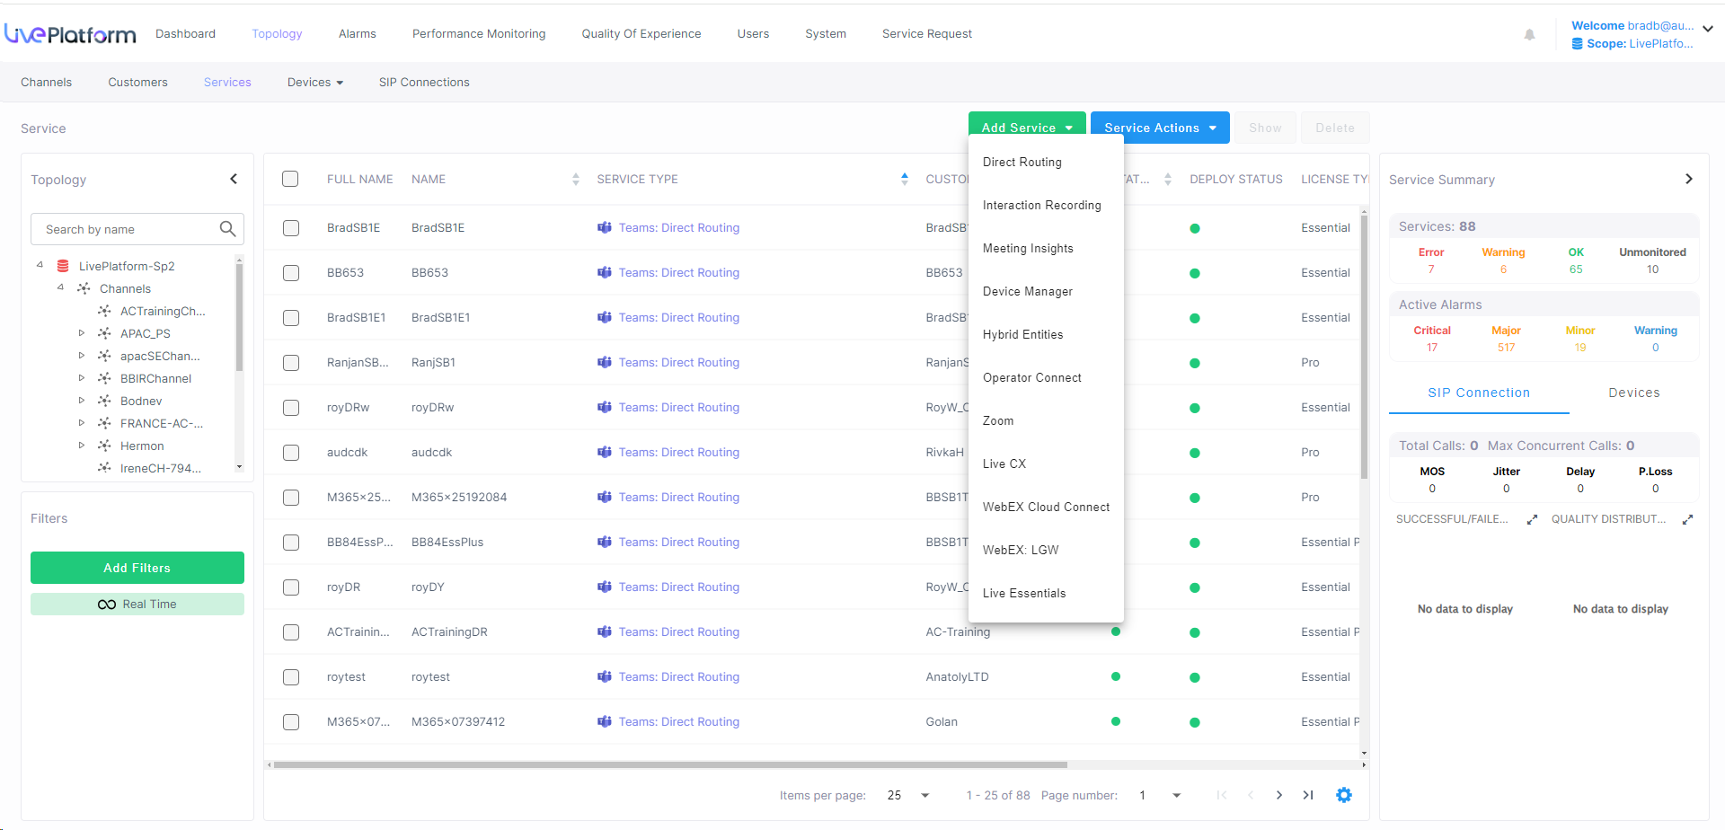1725x830 pixels.
Task: Click the Channels node icon in tree
Action: 84,288
